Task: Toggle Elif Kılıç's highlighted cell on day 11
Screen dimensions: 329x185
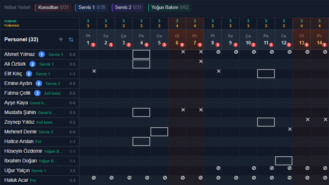Action: [x=266, y=74]
